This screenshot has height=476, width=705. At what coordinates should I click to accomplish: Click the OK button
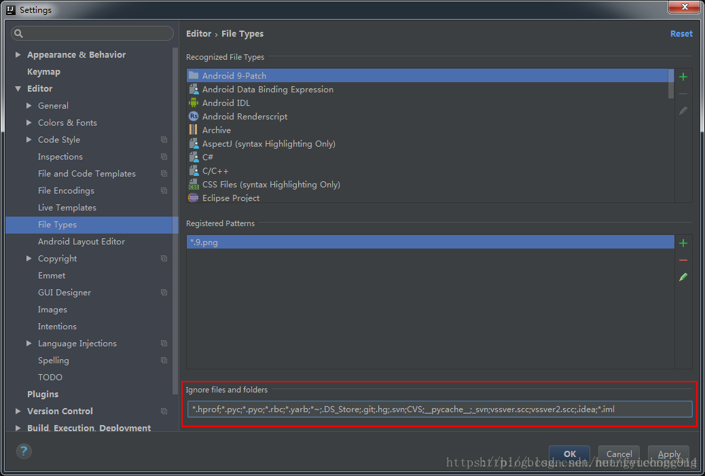click(x=569, y=454)
